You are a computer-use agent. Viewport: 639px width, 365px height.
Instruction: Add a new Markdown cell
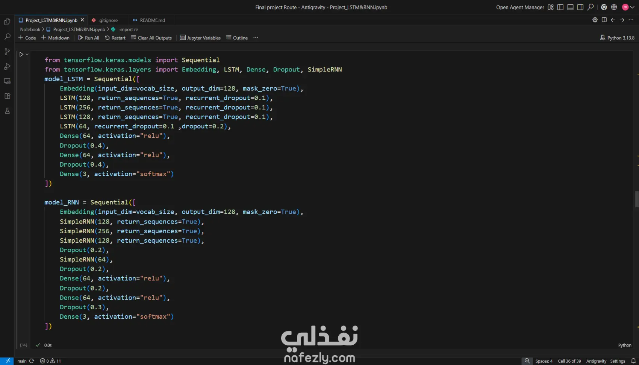[55, 38]
